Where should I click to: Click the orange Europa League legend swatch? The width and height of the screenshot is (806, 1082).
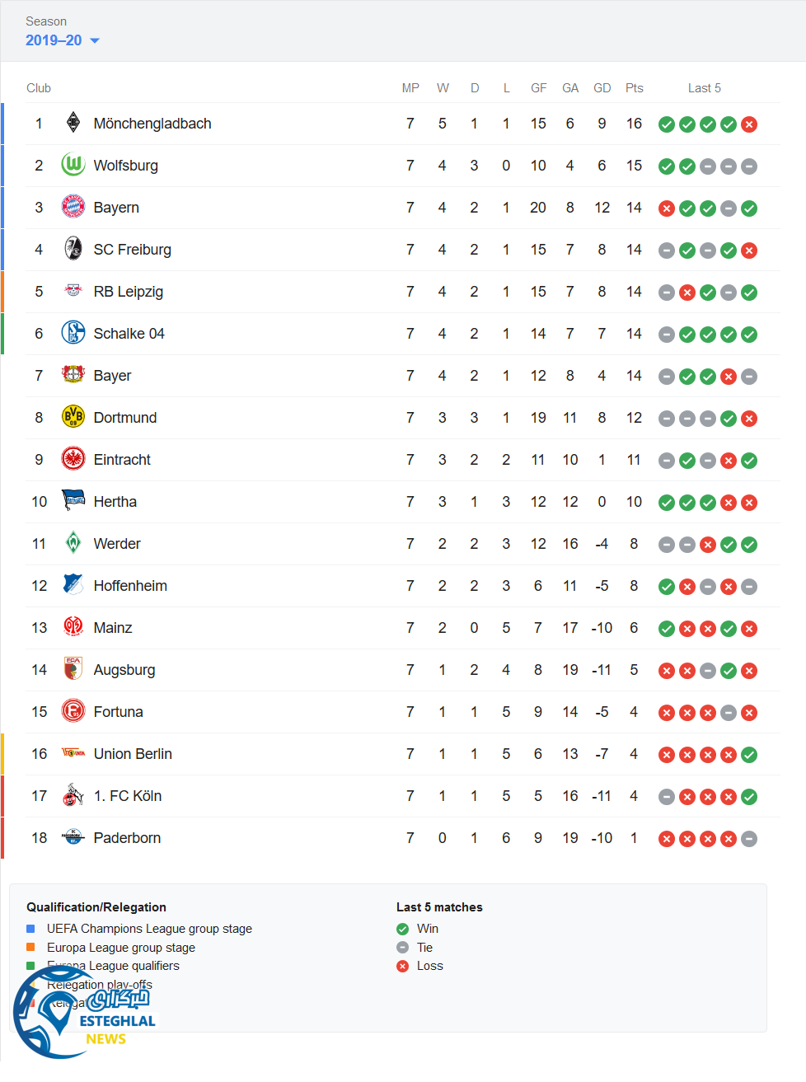click(30, 948)
